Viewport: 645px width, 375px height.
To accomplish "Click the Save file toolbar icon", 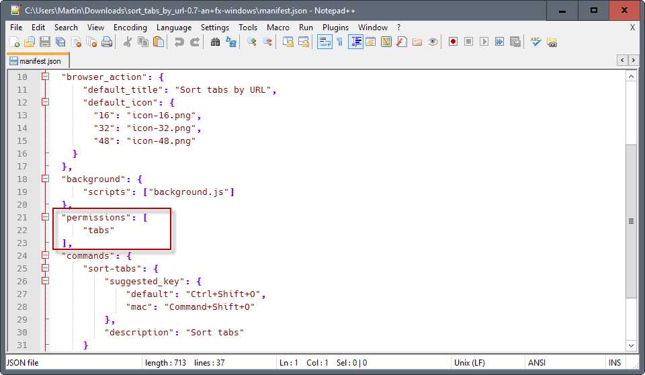I will 45,42.
